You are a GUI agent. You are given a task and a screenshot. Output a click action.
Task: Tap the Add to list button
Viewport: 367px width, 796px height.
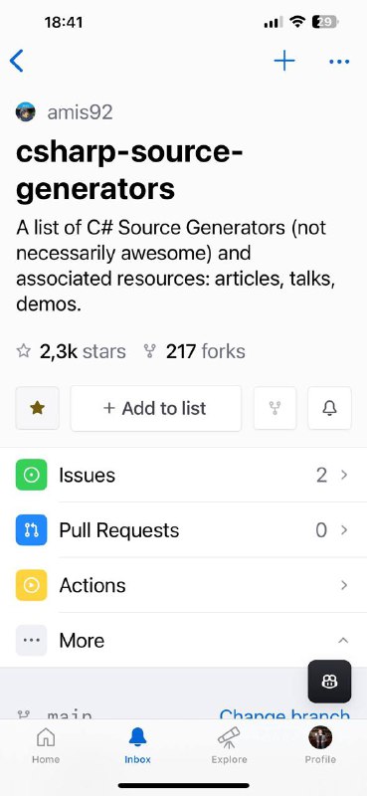point(156,408)
